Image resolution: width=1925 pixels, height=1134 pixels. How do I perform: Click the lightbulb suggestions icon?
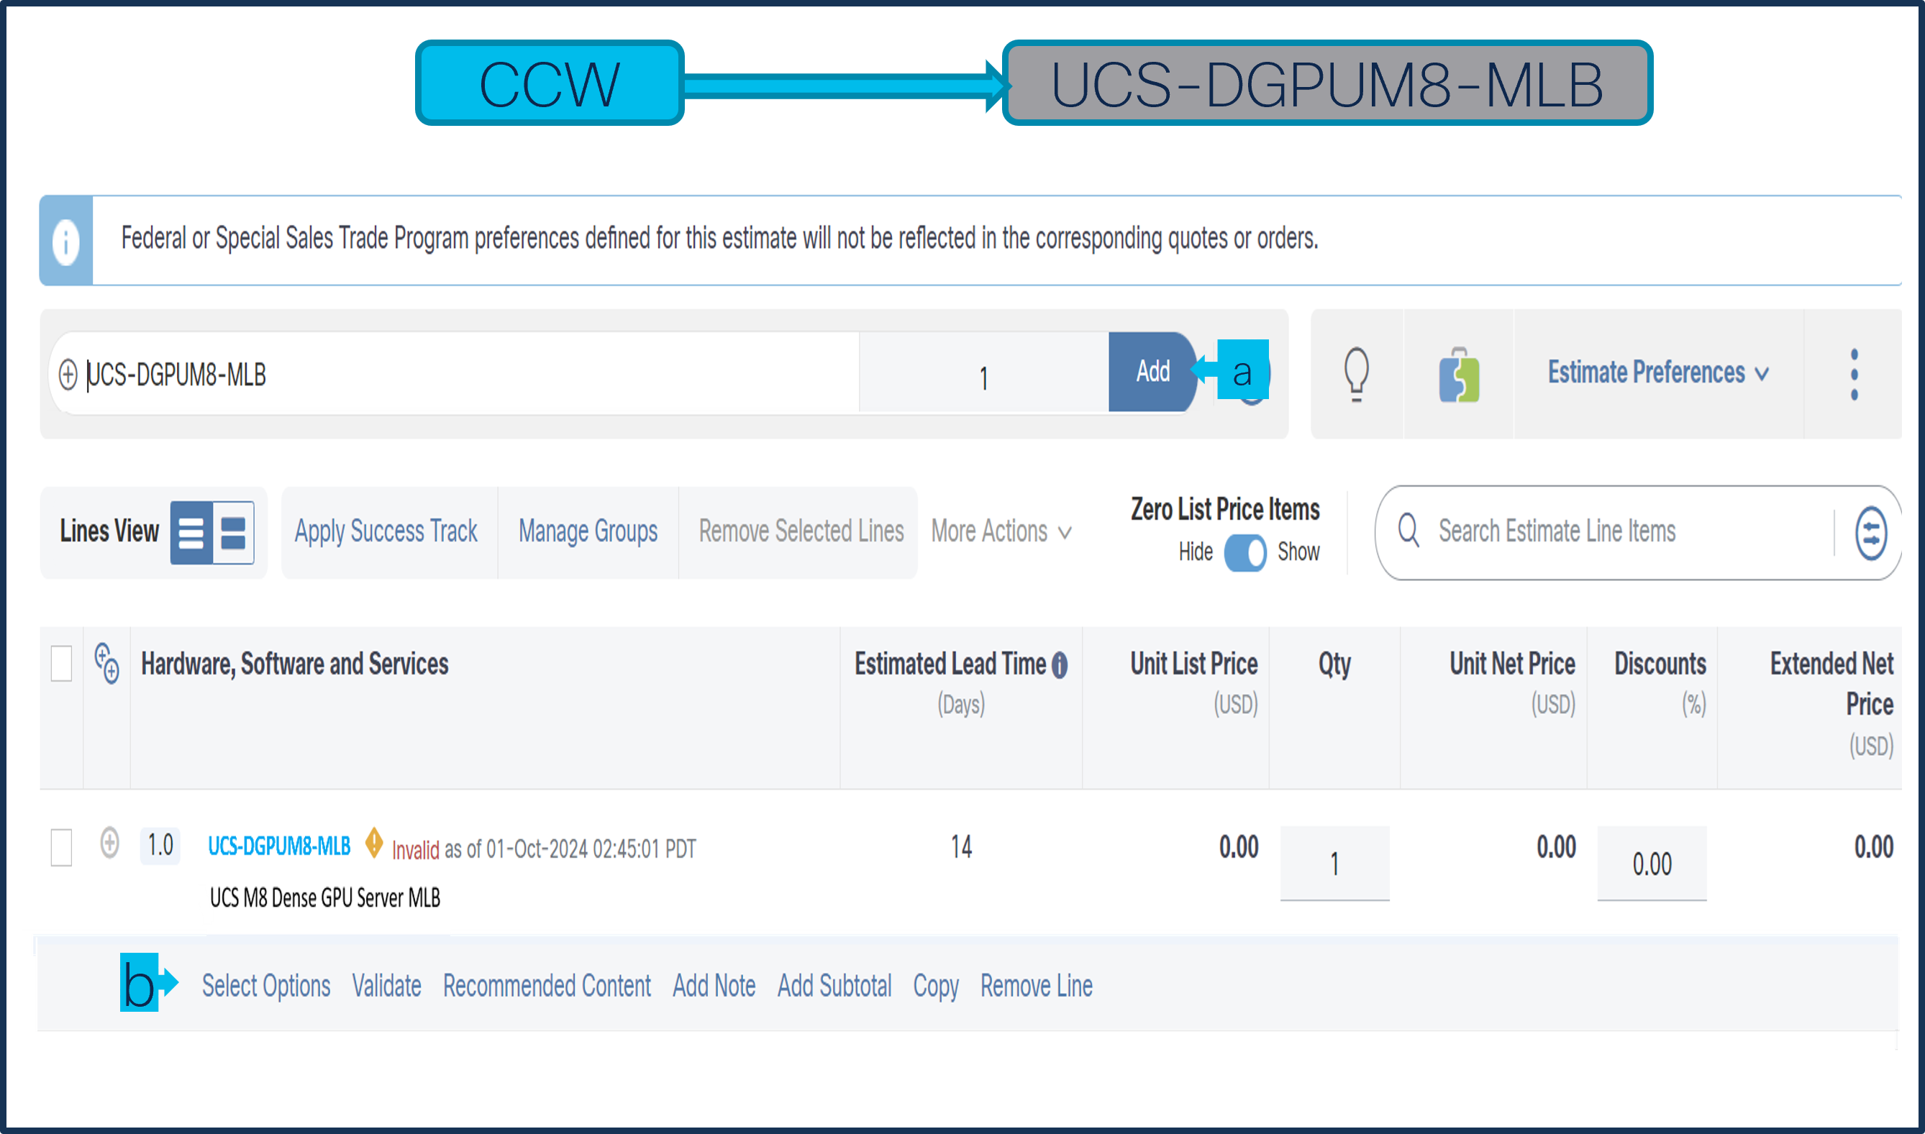[x=1356, y=374]
